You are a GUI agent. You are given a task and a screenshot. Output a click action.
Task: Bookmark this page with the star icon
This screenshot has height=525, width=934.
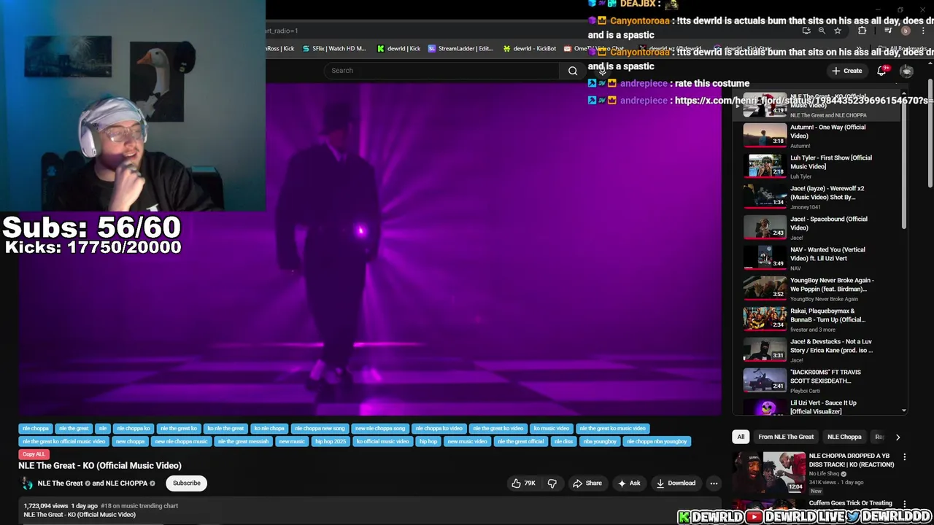pos(838,31)
